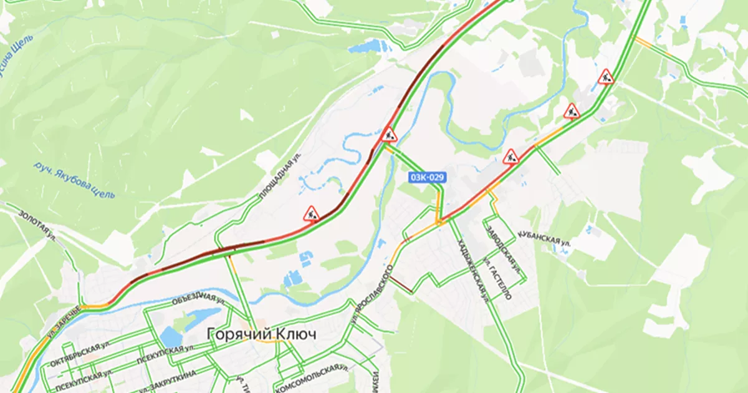Click the middle roadwork sign on the eastern highway
The height and width of the screenshot is (393, 748).
coord(572,111)
